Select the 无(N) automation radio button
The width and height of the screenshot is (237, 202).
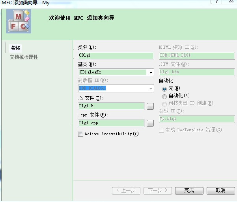[164, 89]
